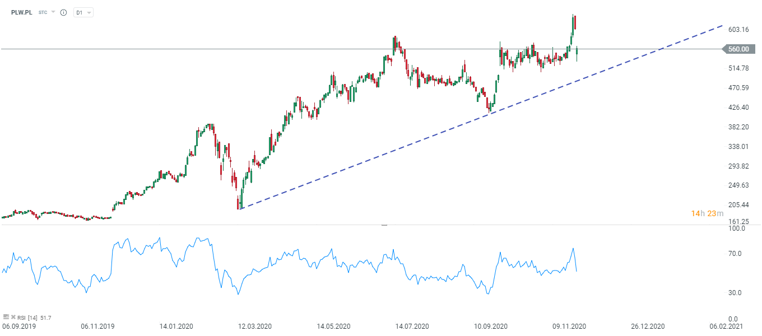Screen dimensions: 762x336
Task: Click the 06.09.2019 date axis label
Action: (18, 326)
